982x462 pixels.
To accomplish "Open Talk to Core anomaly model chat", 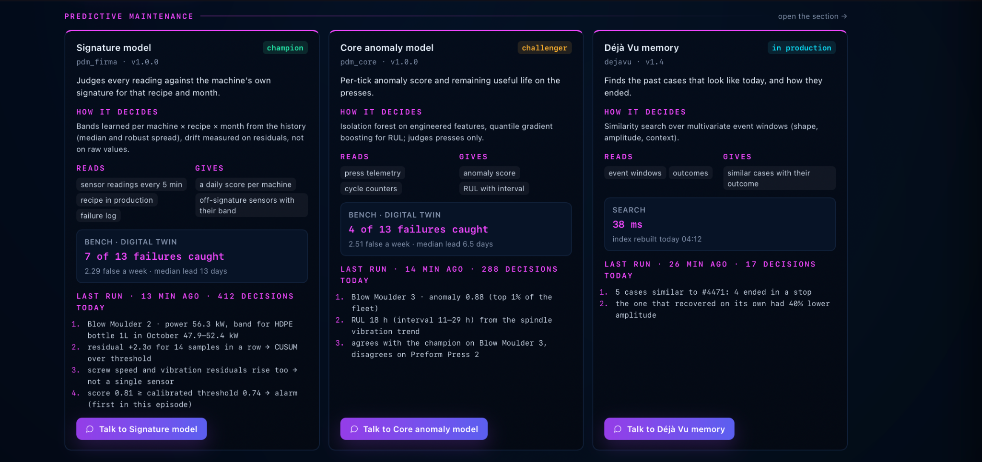I will [x=414, y=429].
